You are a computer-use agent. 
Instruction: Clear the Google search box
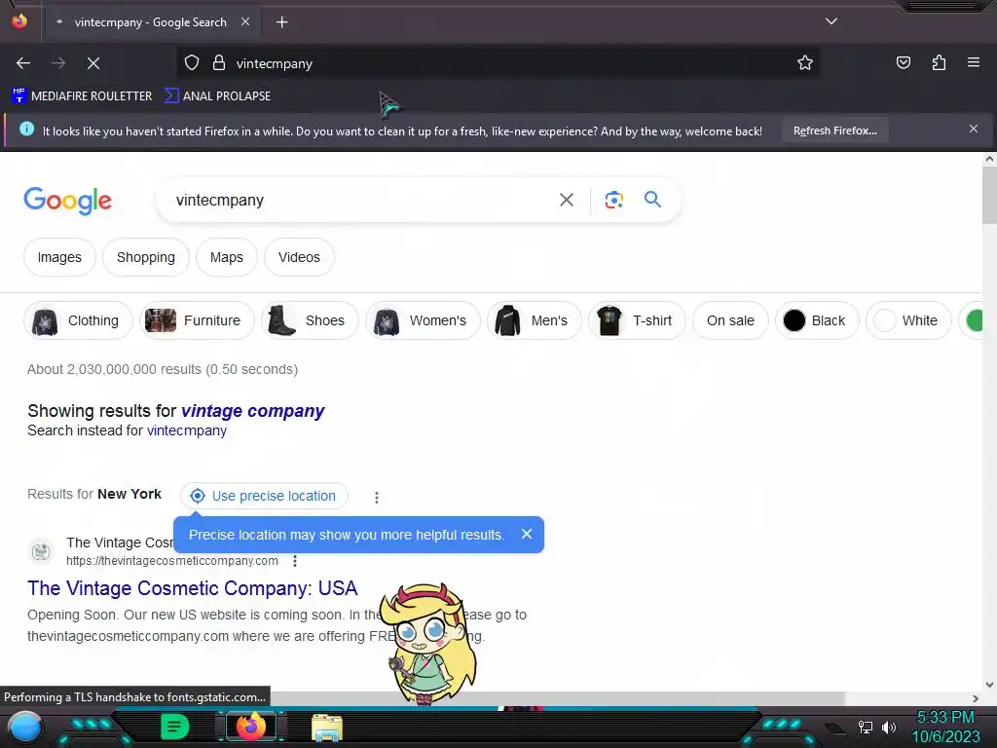pyautogui.click(x=566, y=201)
